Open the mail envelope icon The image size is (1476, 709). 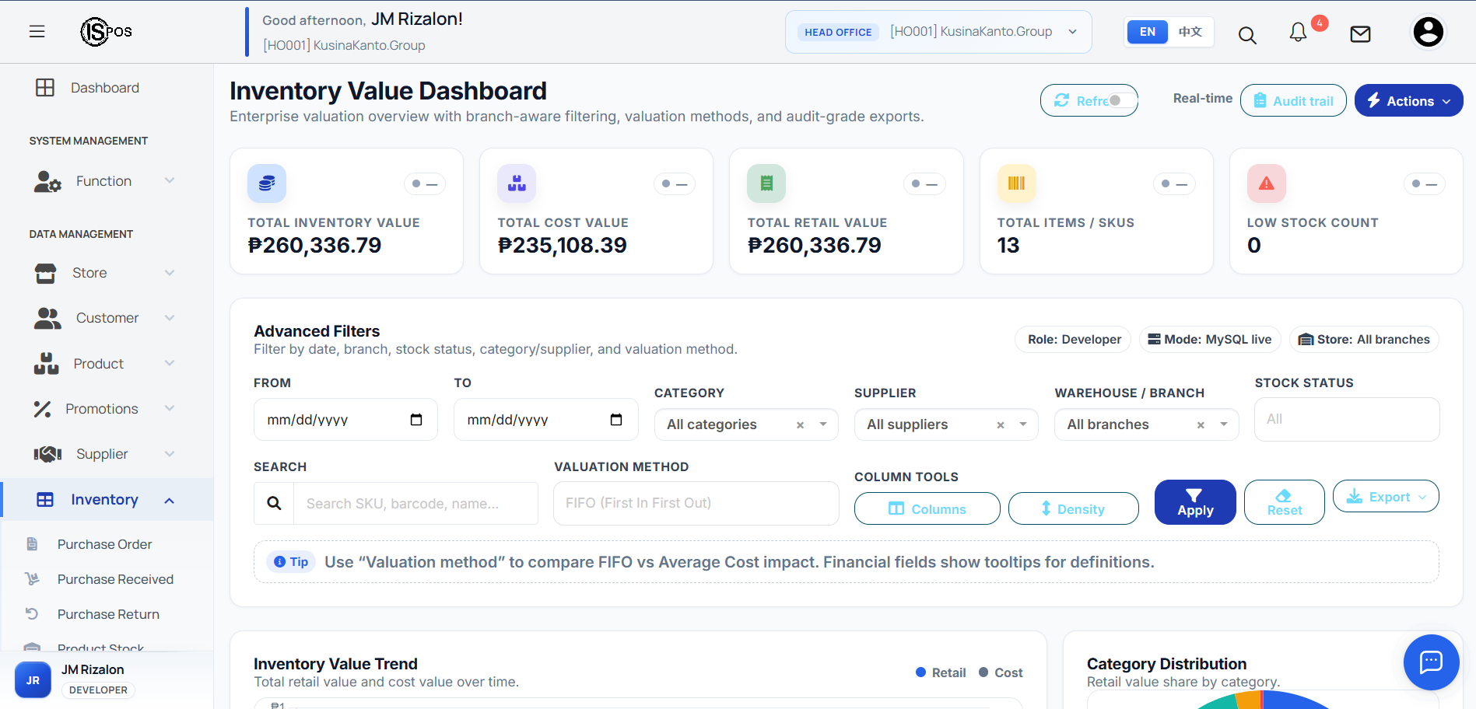(1360, 34)
